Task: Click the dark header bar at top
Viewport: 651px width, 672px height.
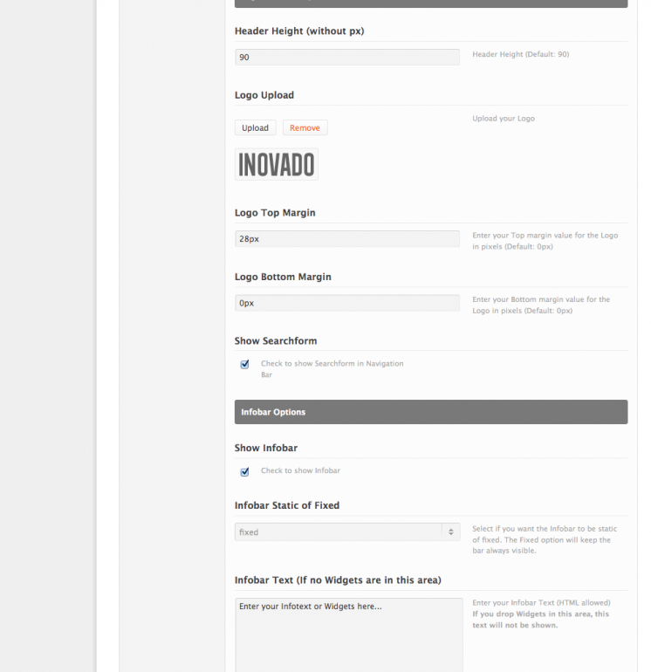Action: 431,3
